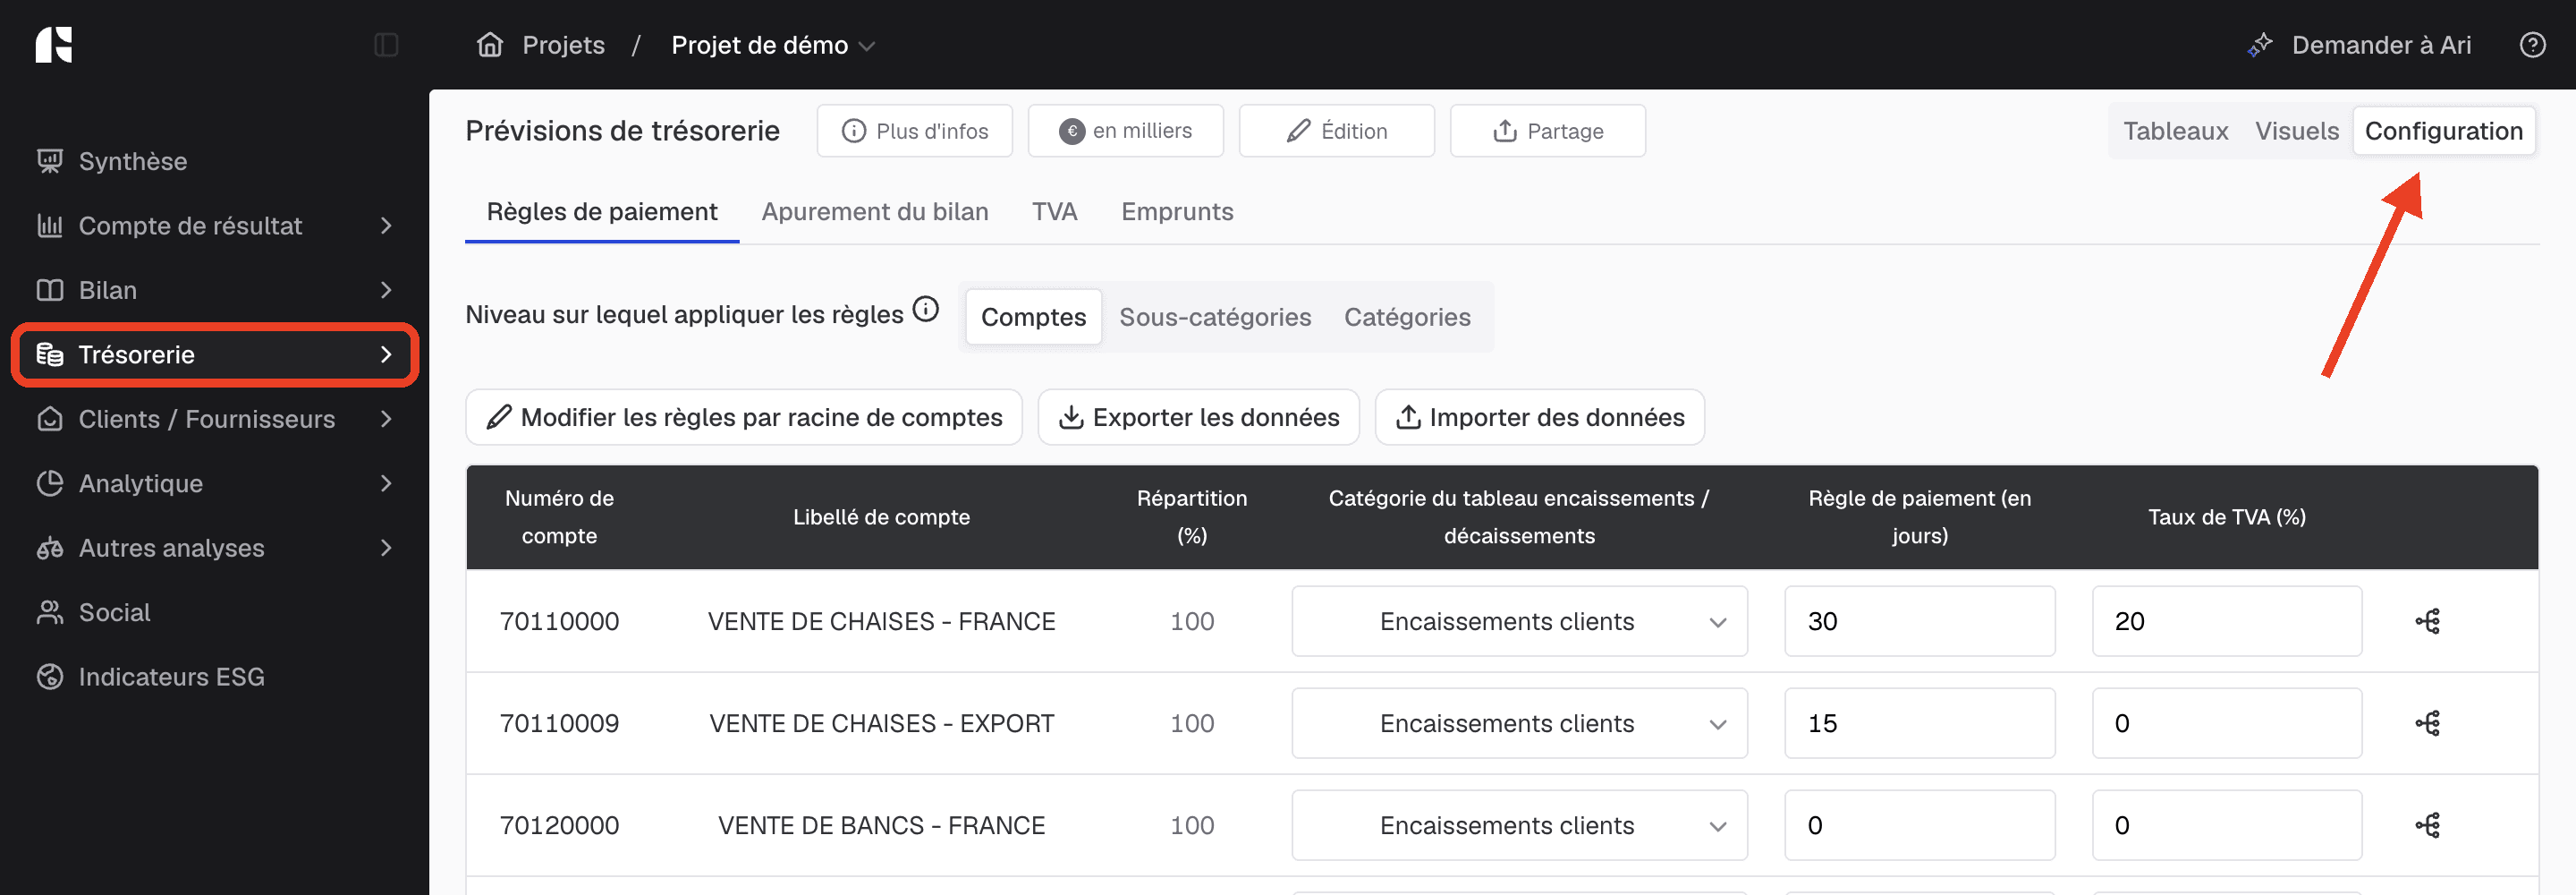This screenshot has width=2576, height=895.
Task: Collapse the sidebar panel icon
Action: tap(386, 45)
